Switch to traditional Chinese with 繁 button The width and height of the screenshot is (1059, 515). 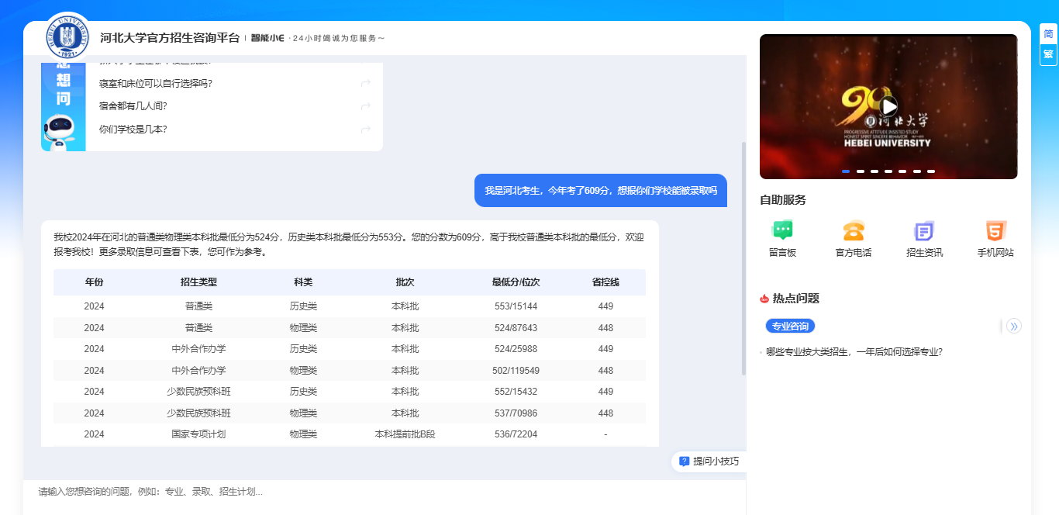click(x=1048, y=54)
